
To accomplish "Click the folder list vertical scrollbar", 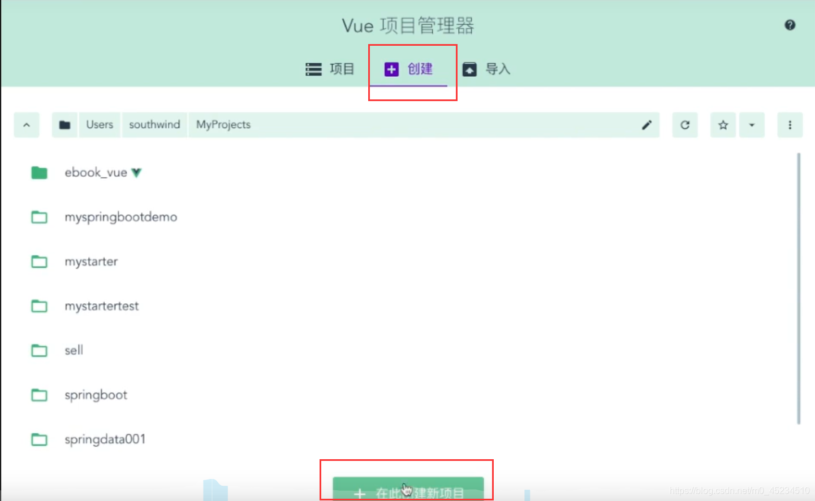I will coord(799,288).
